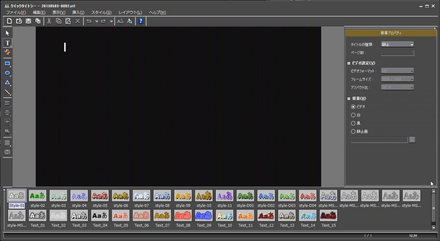Delete using the X toolbar icon
Viewport: 440px width, 241px height.
click(x=77, y=21)
